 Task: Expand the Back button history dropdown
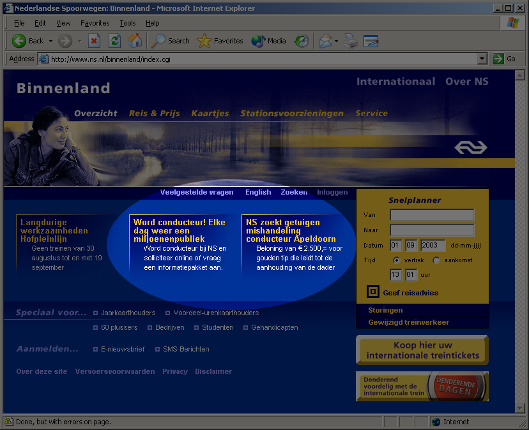(x=50, y=41)
